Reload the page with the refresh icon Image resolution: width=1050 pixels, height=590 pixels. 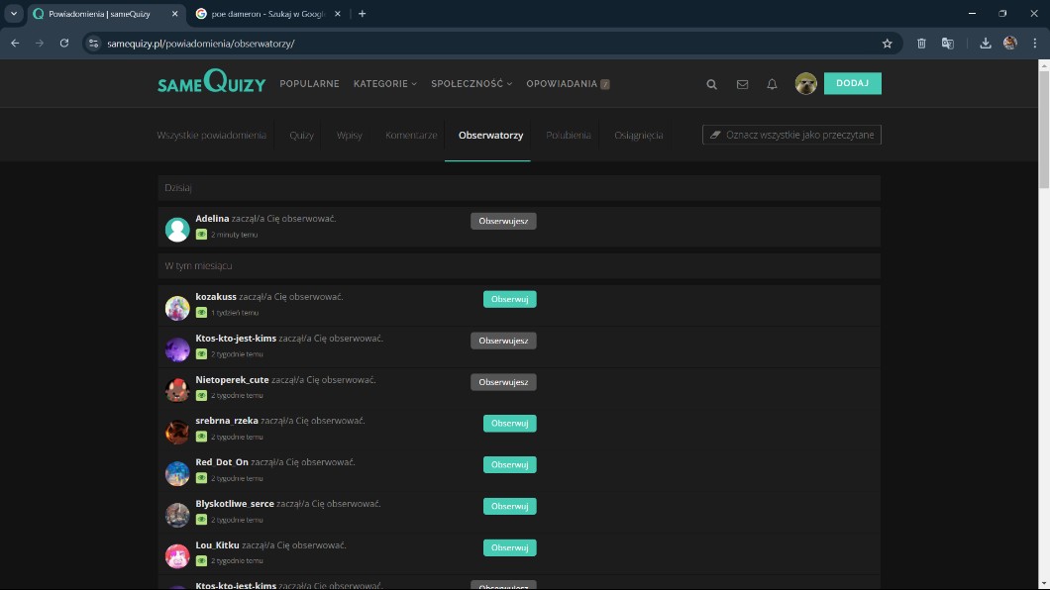click(x=64, y=44)
